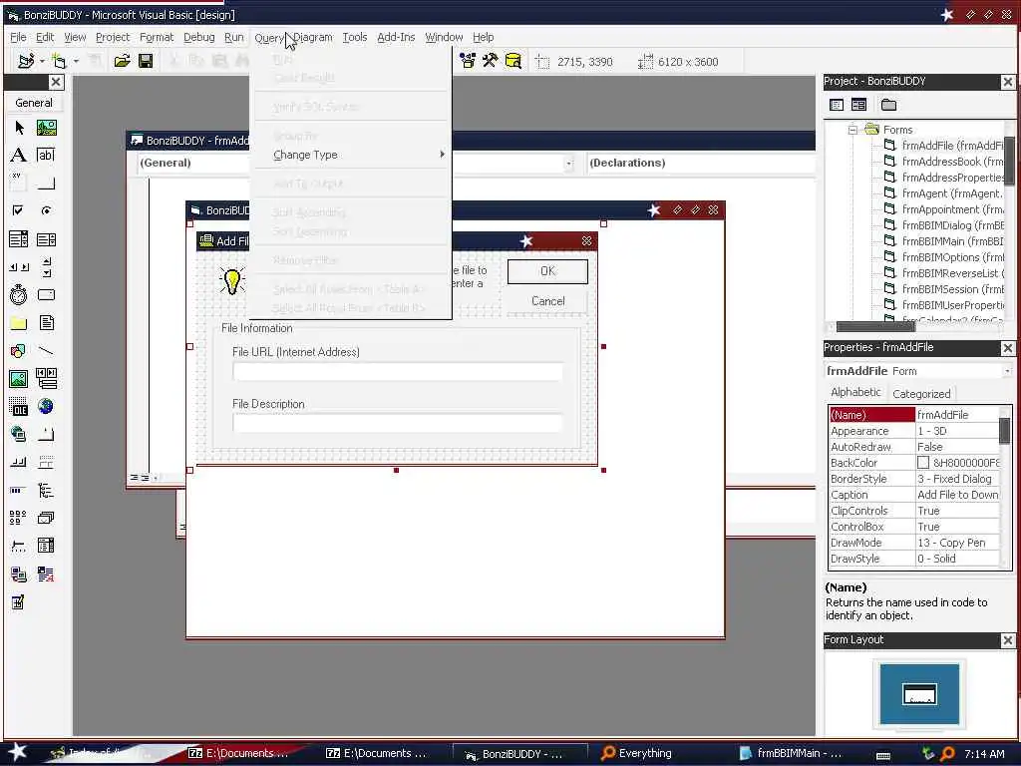
Task: Select the Data control tool
Action: click(x=46, y=378)
